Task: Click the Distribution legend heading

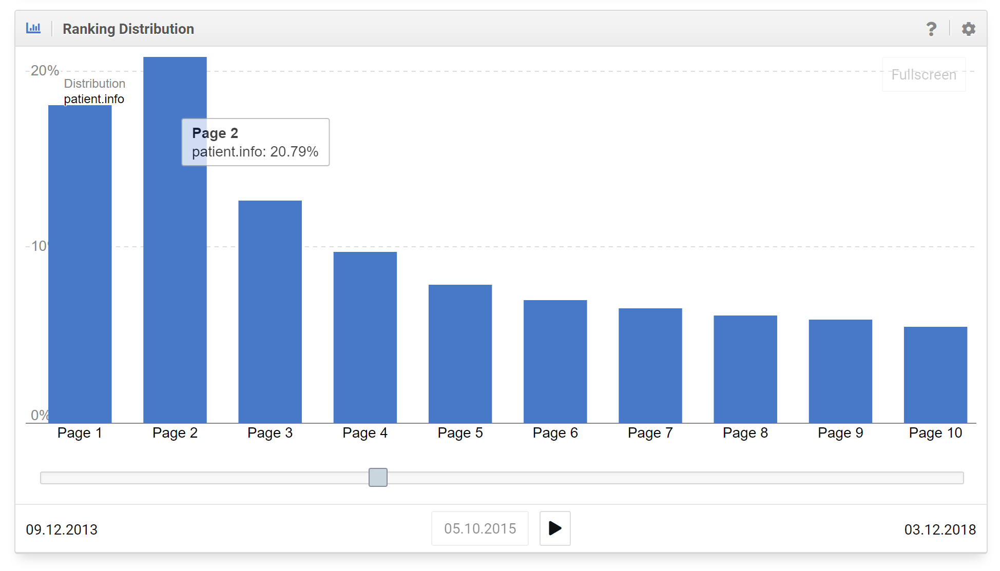Action: click(94, 84)
